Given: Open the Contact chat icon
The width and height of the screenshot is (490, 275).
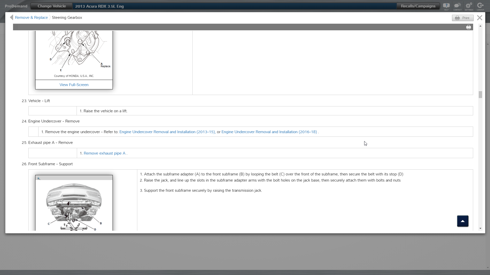Looking at the screenshot, I should click(457, 6).
